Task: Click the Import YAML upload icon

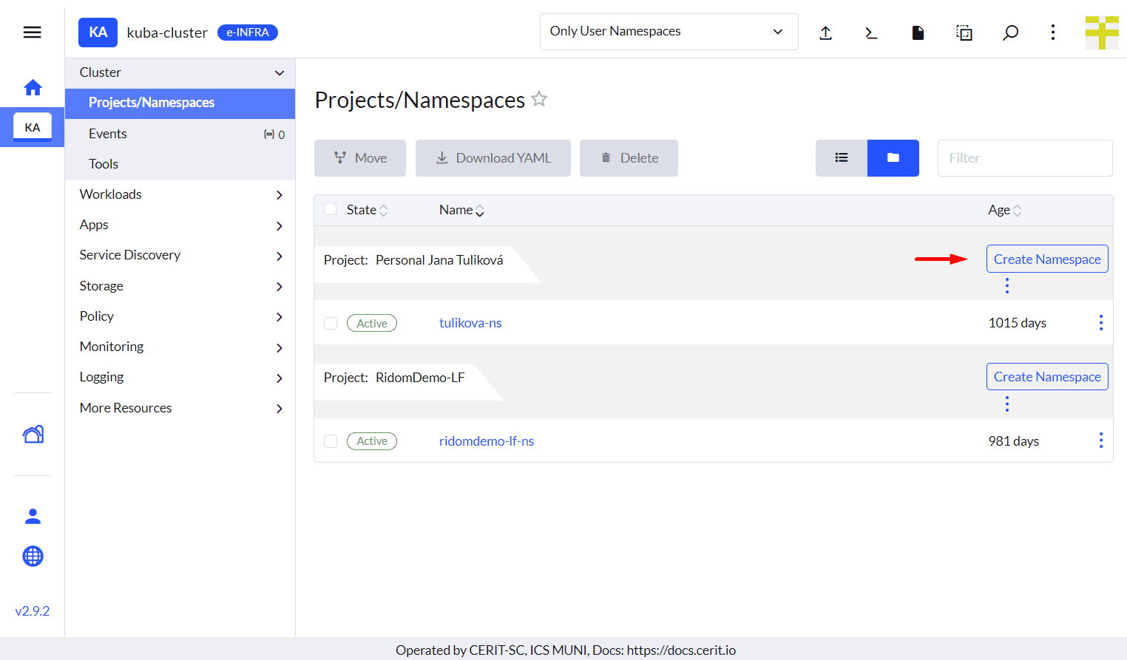Action: (826, 33)
